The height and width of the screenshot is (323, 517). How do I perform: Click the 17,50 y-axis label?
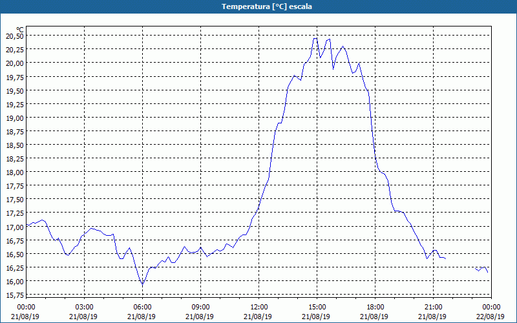15,200
